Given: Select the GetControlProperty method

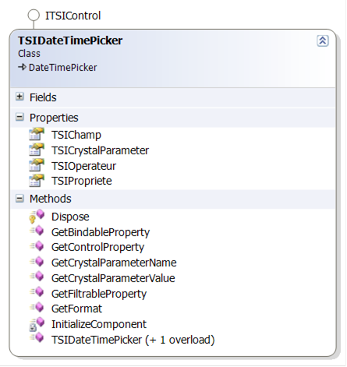Looking at the screenshot, I should tap(97, 247).
